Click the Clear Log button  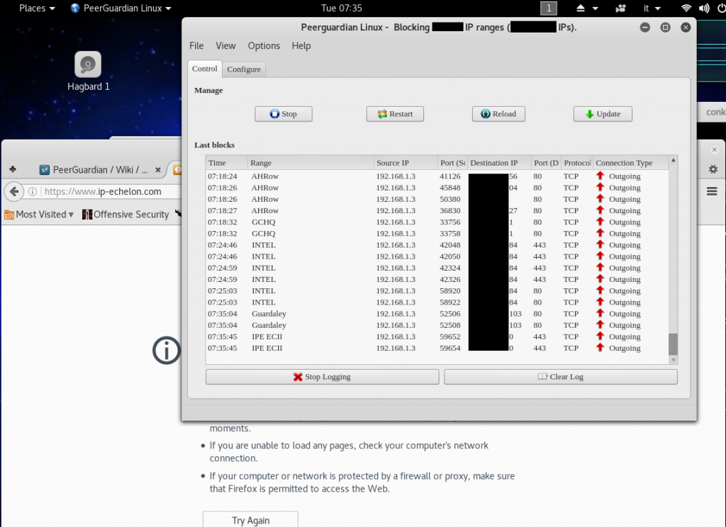pos(561,377)
